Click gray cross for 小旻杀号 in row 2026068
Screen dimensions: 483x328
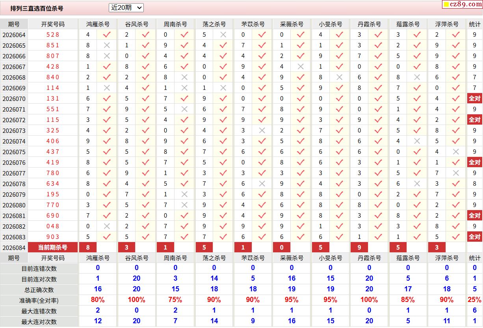[340, 77]
